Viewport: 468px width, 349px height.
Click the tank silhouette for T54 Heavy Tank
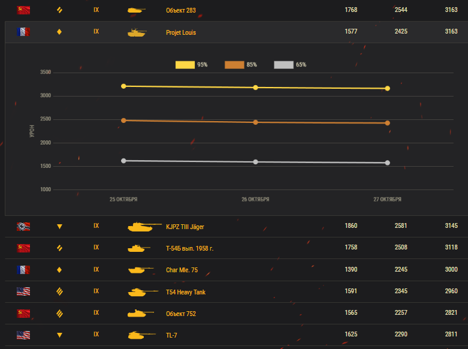click(143, 291)
